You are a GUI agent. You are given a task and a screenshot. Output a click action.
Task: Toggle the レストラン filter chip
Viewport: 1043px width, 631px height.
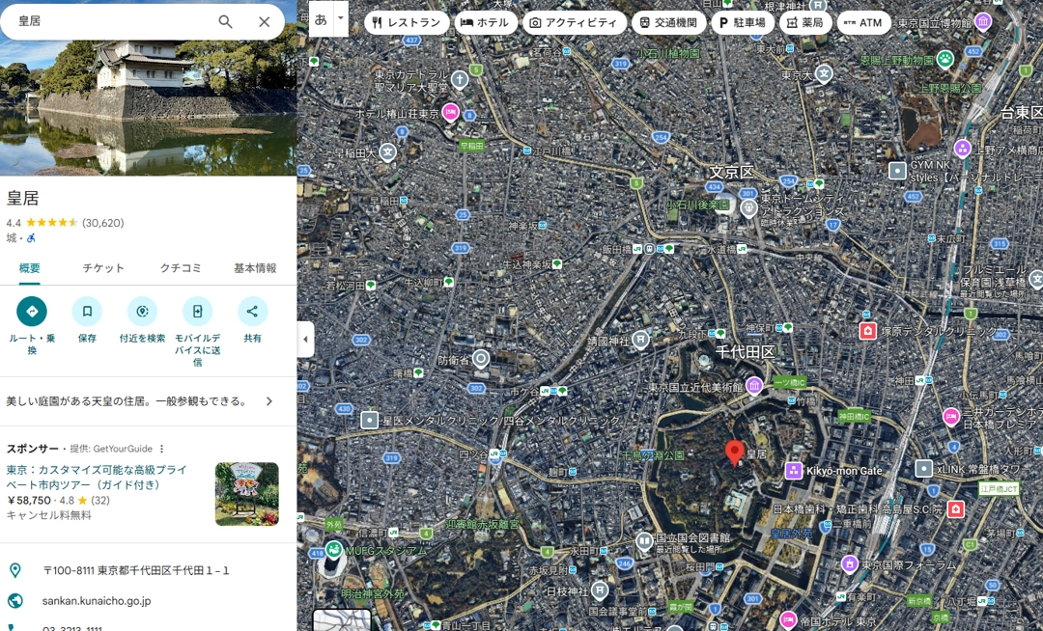[408, 21]
